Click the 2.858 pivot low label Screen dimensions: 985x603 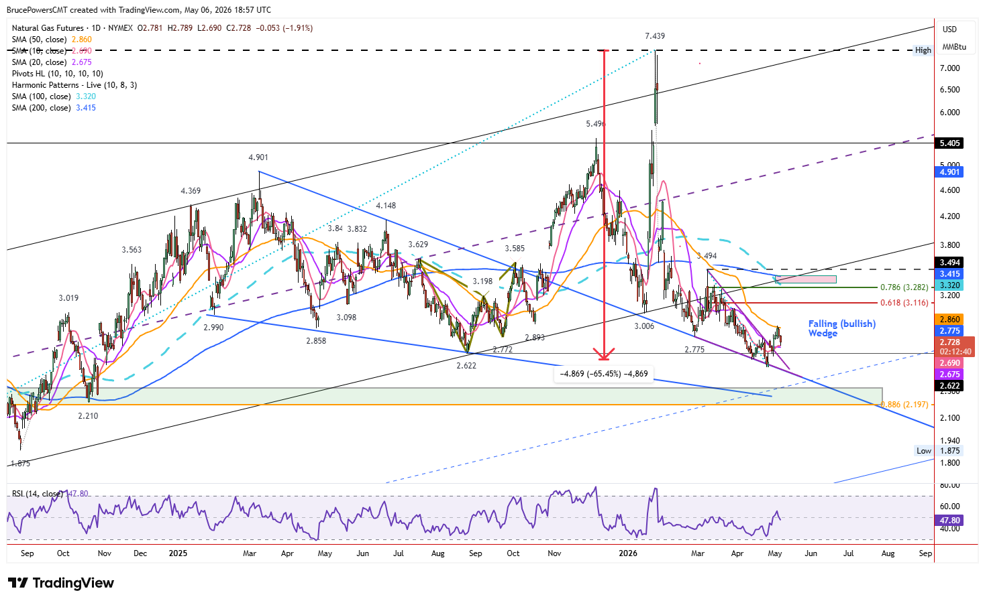coord(316,341)
